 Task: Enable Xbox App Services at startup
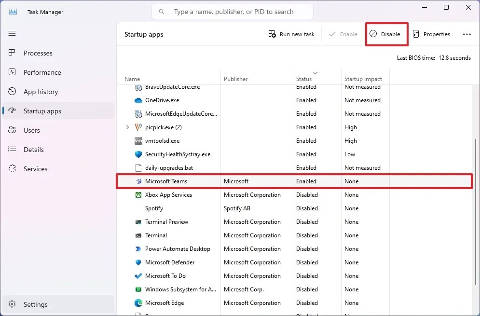point(168,194)
